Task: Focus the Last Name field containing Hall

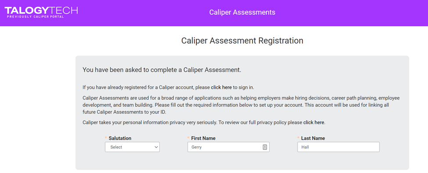Action: click(338, 147)
